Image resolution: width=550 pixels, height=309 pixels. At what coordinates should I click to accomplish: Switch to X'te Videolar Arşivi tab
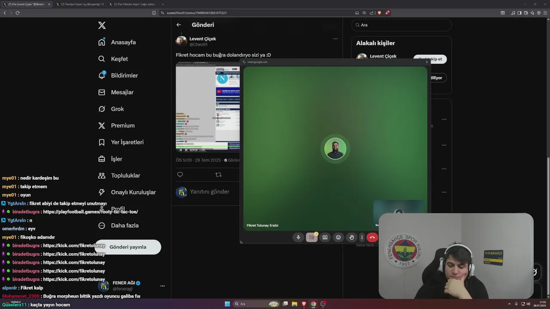pyautogui.click(x=132, y=4)
